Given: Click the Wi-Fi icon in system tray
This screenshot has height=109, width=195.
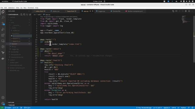Looking at the screenshot, I should point(181,1).
